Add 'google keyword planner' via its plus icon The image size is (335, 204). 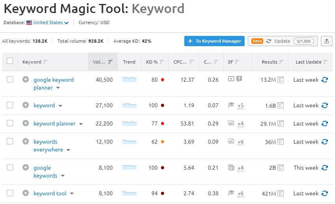tap(26, 79)
